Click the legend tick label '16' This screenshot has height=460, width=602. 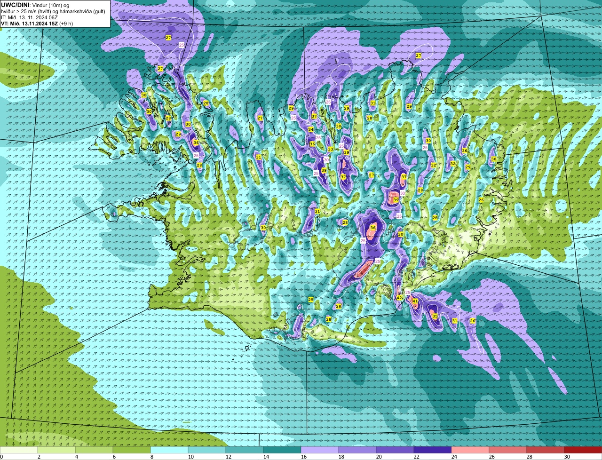pos(304,457)
